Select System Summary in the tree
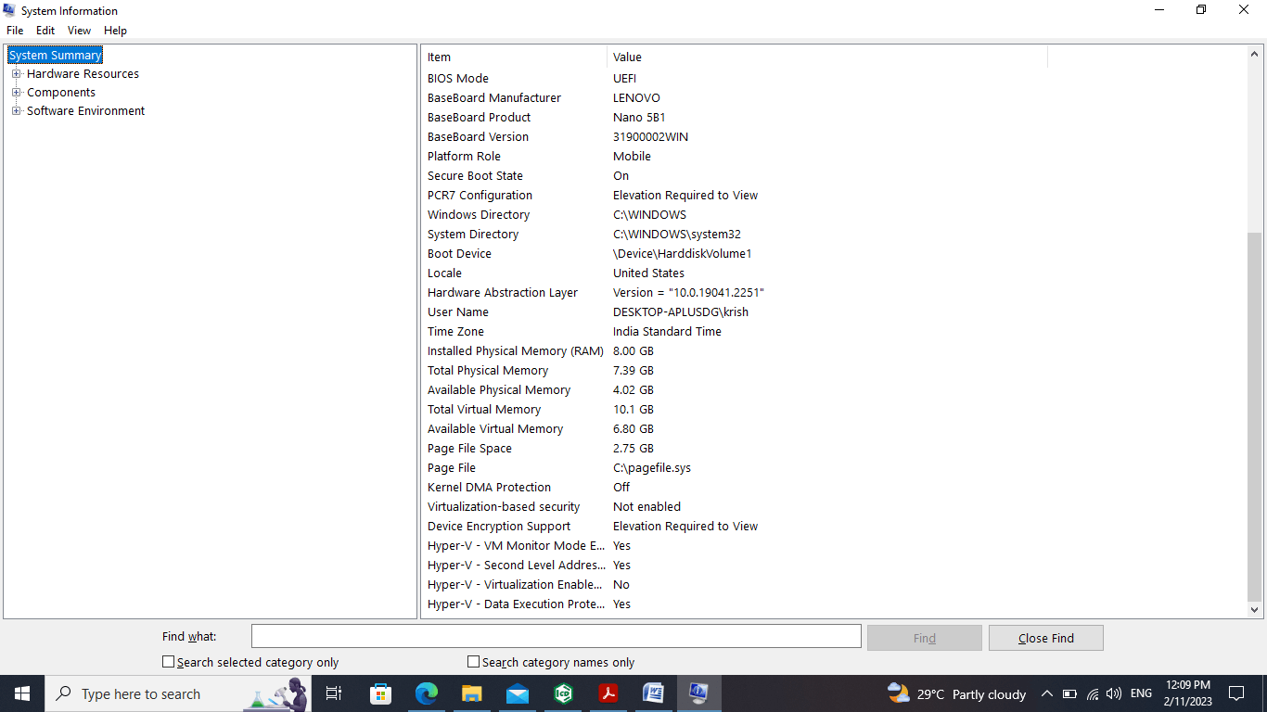The width and height of the screenshot is (1267, 712). (56, 56)
